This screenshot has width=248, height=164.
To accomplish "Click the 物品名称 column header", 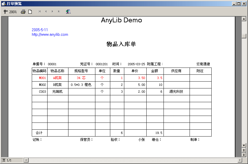I will [x=57, y=71].
